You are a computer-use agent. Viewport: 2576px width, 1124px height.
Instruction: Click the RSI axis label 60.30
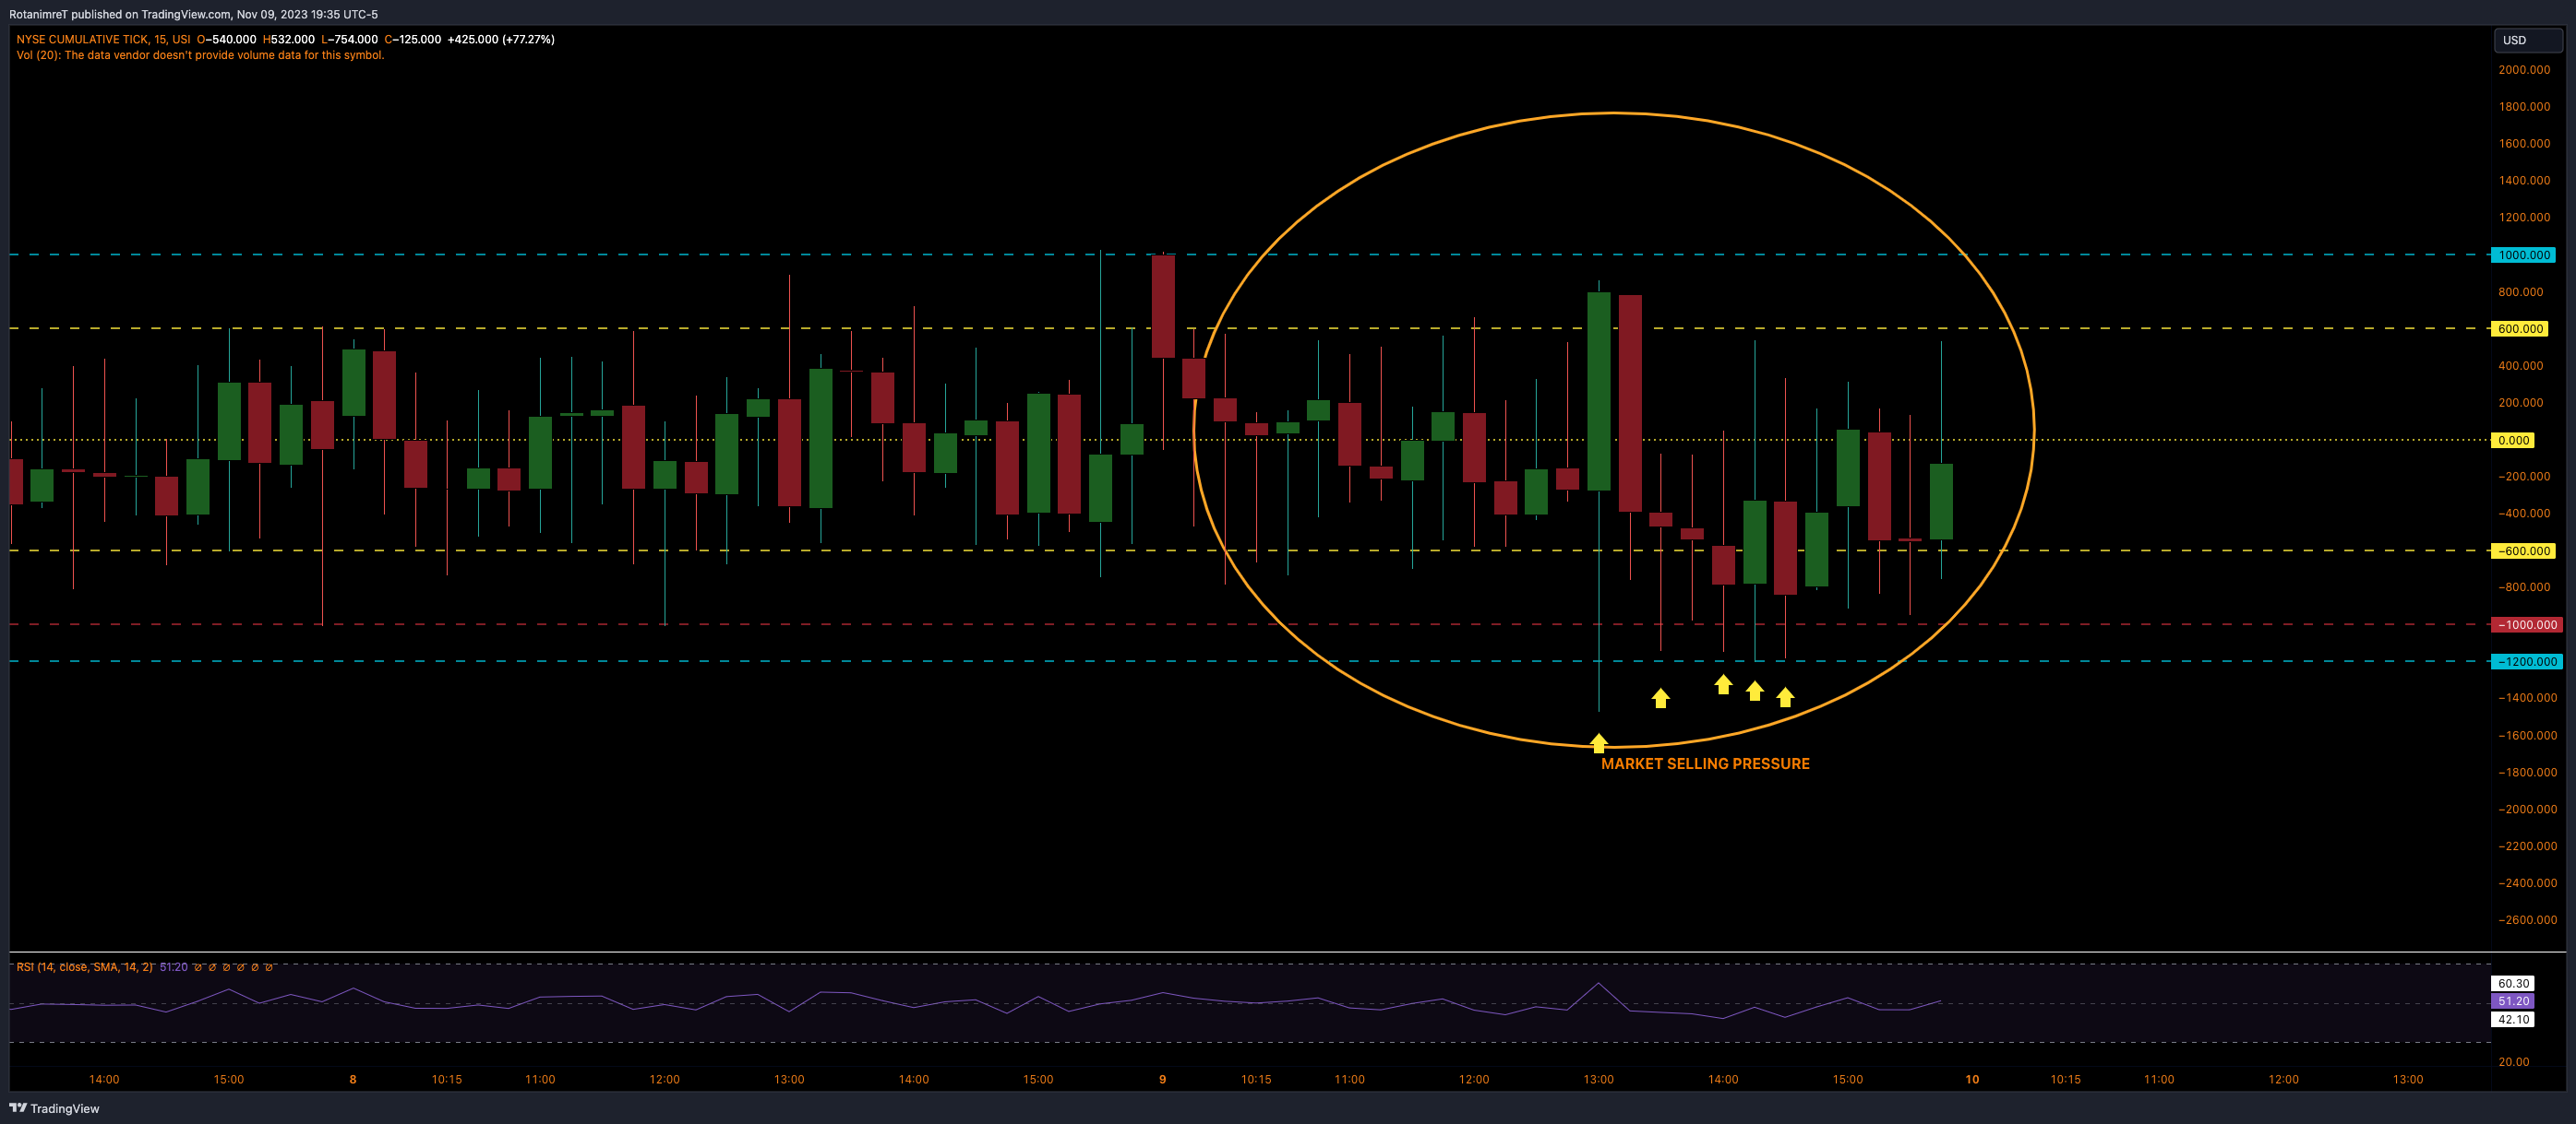(2512, 983)
